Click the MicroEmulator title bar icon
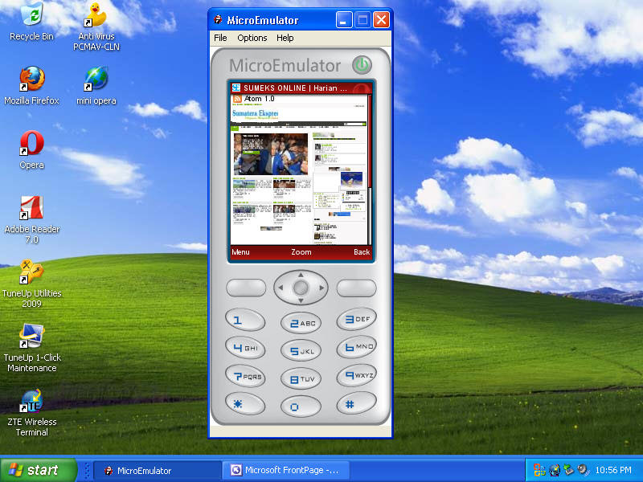 pyautogui.click(x=218, y=19)
